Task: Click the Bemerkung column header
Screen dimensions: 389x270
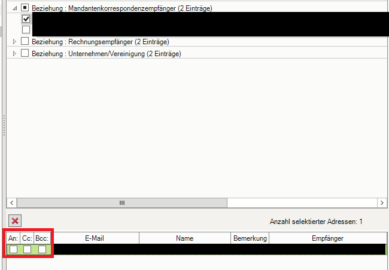Action: (x=250, y=238)
